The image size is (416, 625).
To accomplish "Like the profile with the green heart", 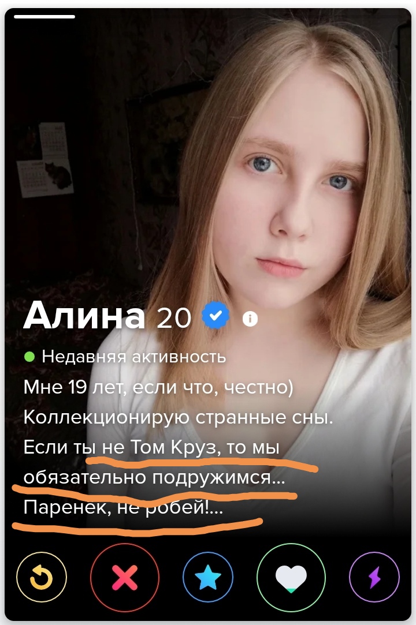I will 291,577.
